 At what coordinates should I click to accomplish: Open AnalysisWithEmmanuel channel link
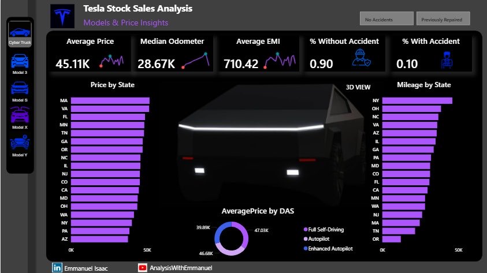point(181,268)
